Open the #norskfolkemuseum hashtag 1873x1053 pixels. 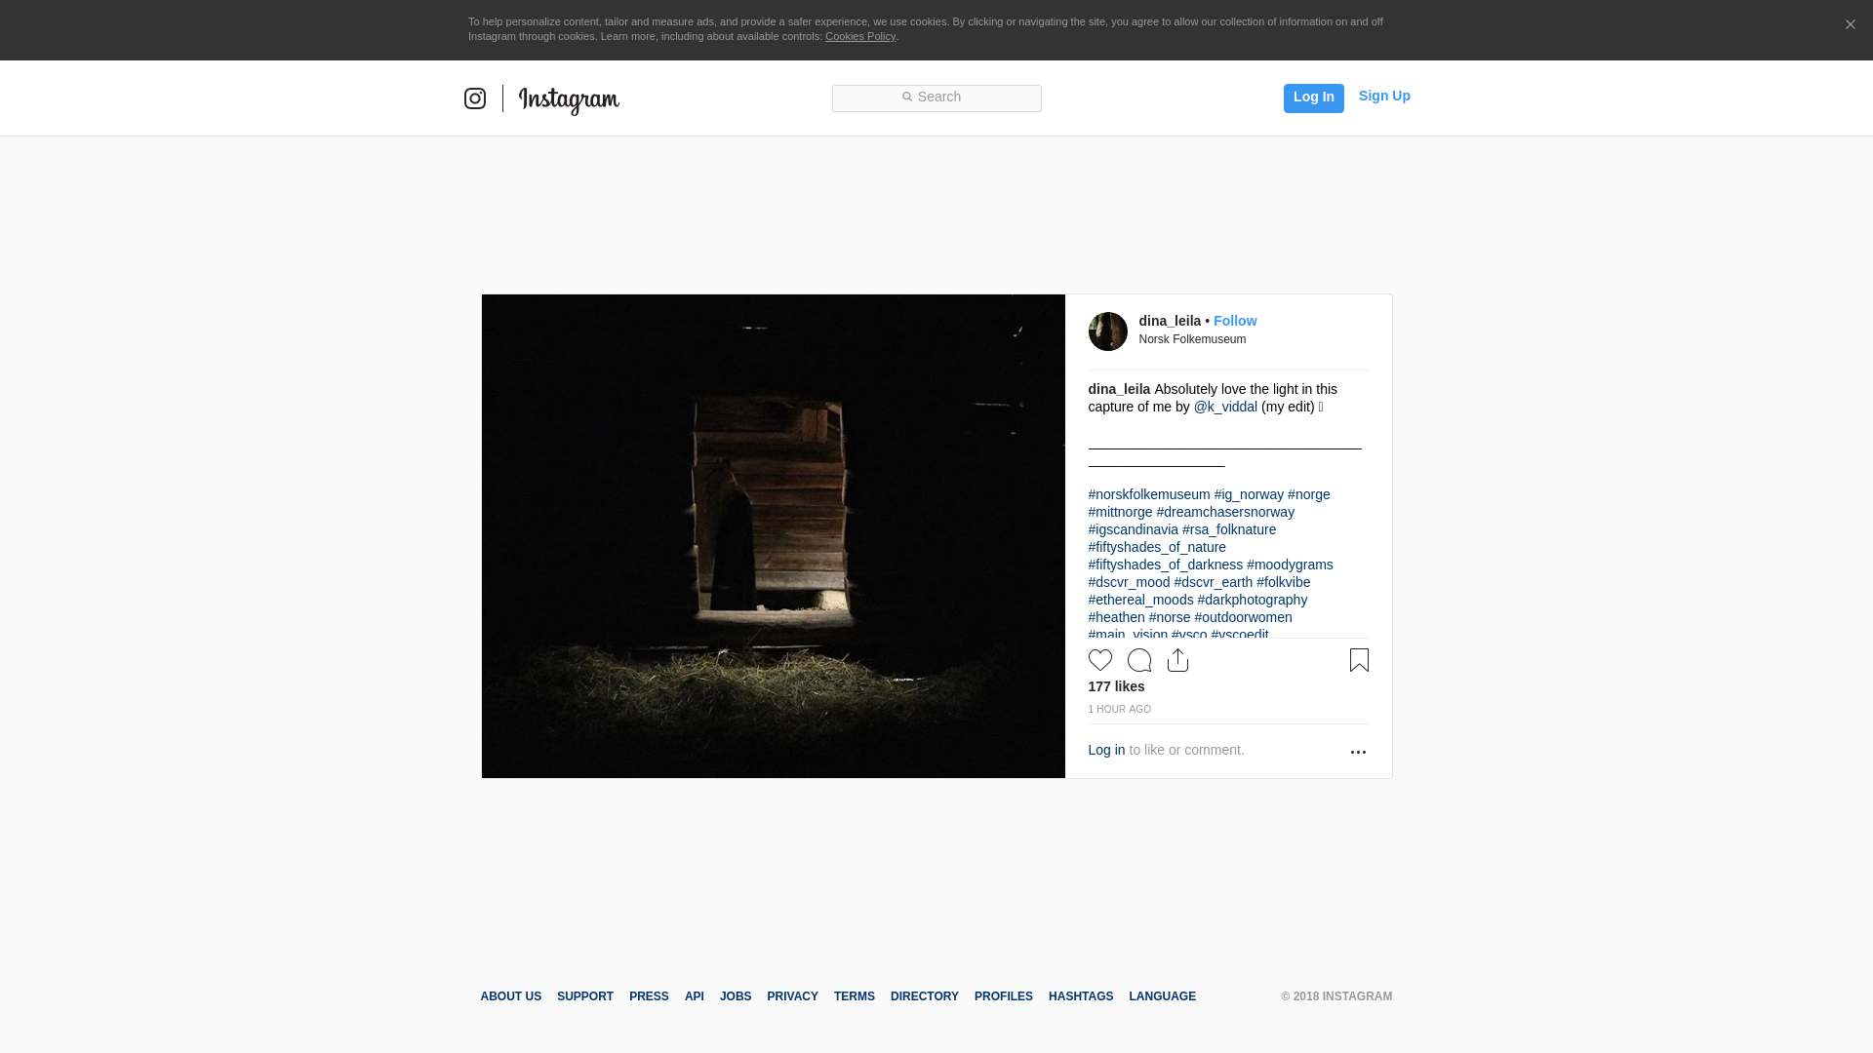(1148, 494)
